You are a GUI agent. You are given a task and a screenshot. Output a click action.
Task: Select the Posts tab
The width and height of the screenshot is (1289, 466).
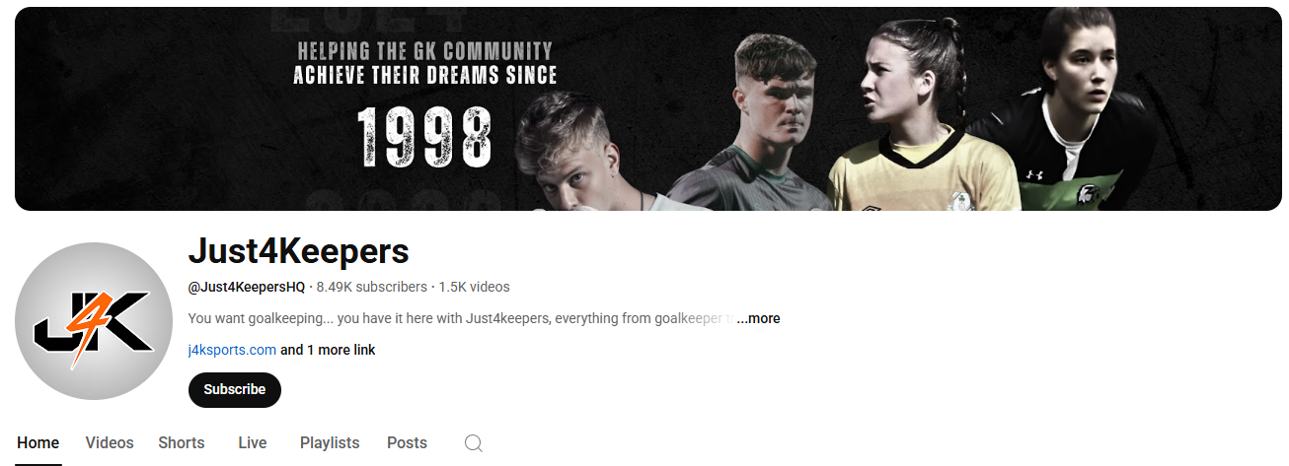coord(407,443)
